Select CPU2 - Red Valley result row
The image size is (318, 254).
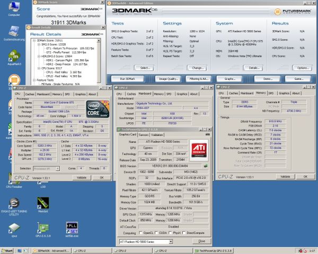(64, 76)
